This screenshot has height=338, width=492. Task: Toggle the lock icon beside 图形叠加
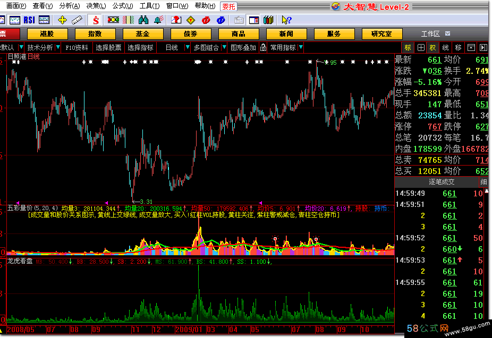(263, 48)
